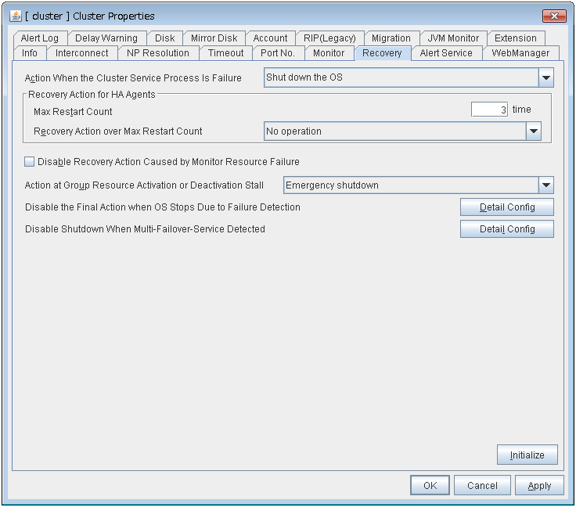Open the Alert Service tab

click(x=445, y=53)
